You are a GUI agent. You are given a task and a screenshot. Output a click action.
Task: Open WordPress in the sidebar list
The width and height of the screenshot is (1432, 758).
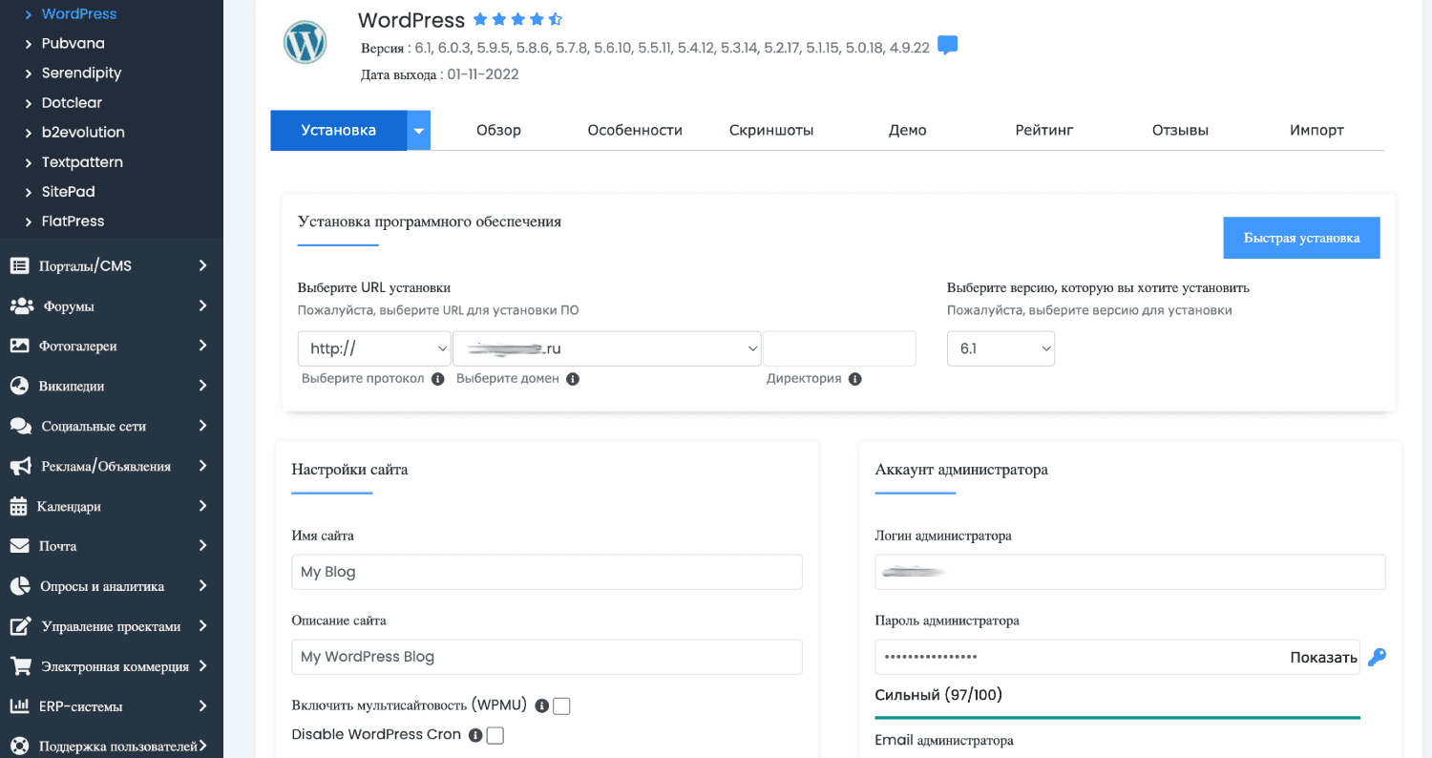[x=79, y=14]
